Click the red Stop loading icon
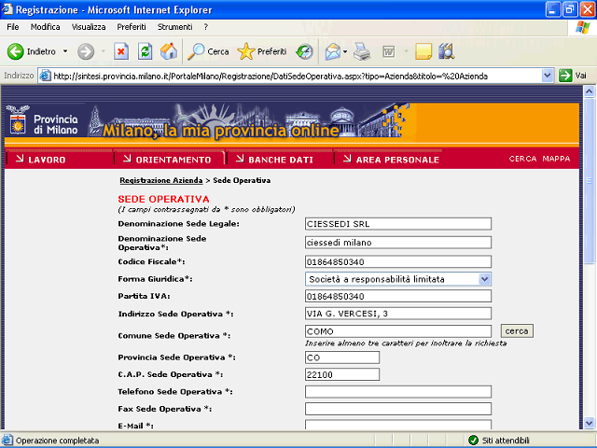The width and height of the screenshot is (597, 448). [121, 51]
